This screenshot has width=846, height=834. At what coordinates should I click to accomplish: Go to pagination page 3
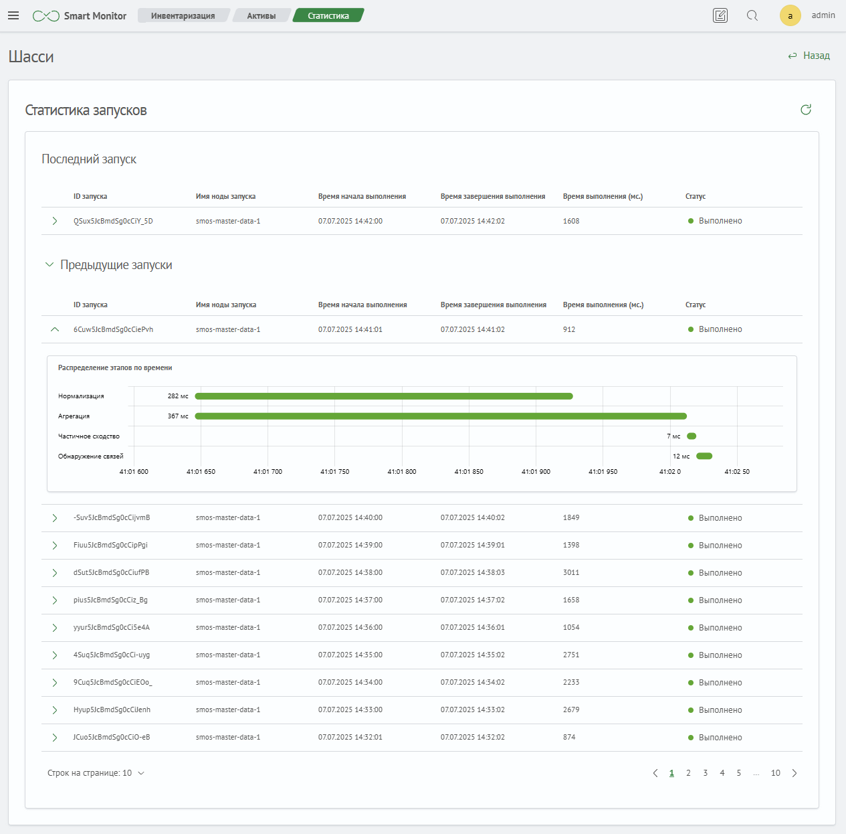(x=705, y=773)
